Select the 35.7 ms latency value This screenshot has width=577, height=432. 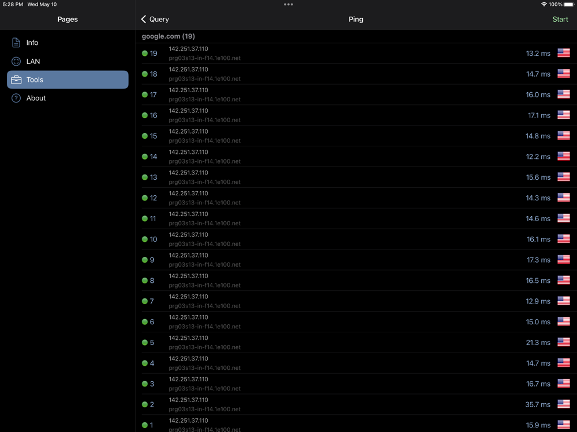coord(538,404)
